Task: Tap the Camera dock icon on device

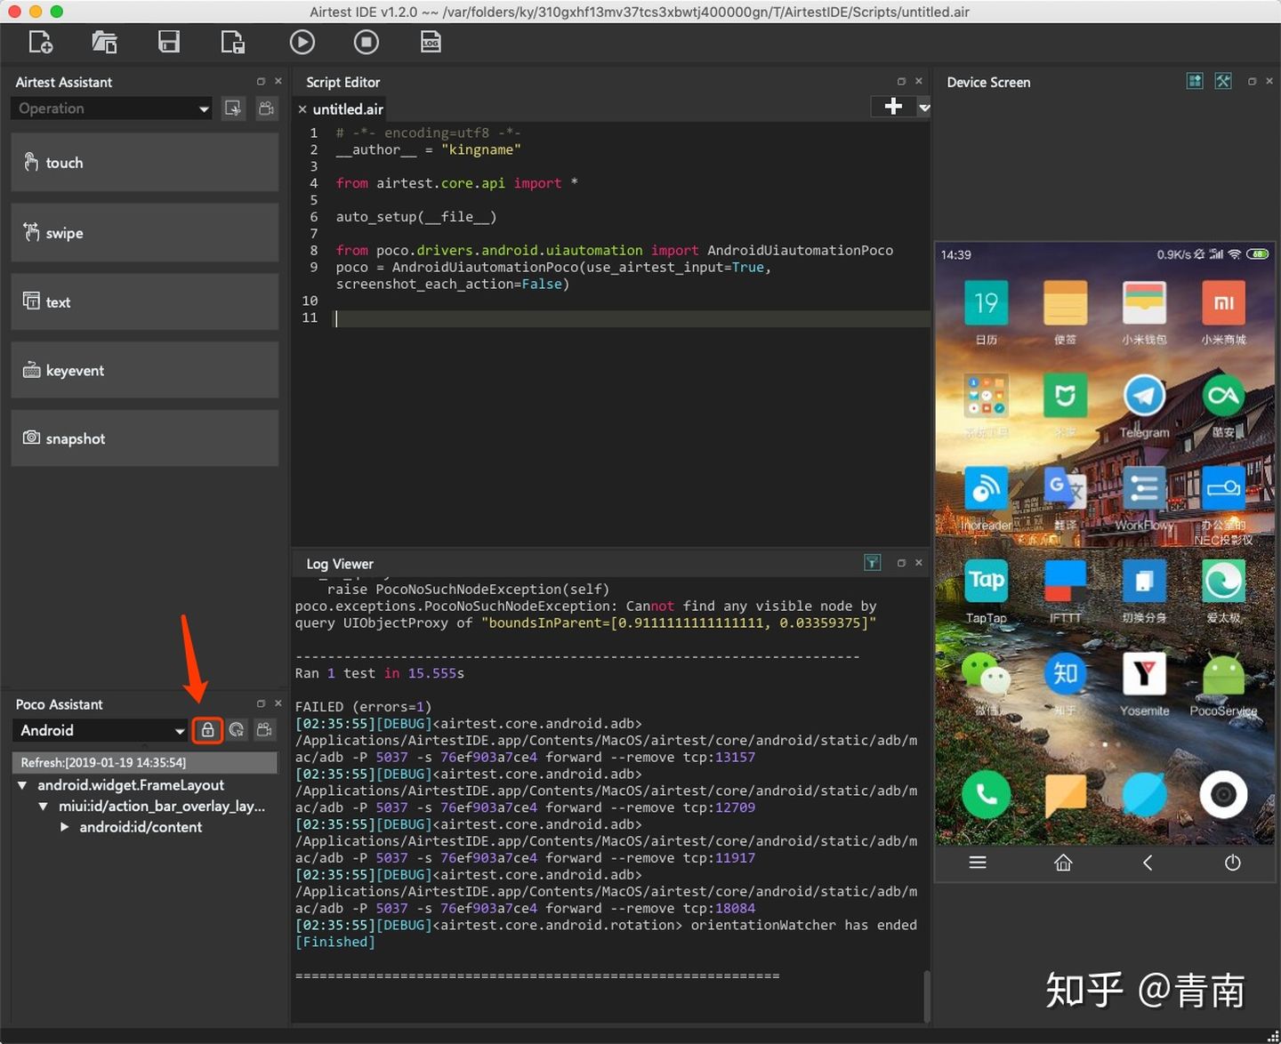Action: coord(1223,794)
